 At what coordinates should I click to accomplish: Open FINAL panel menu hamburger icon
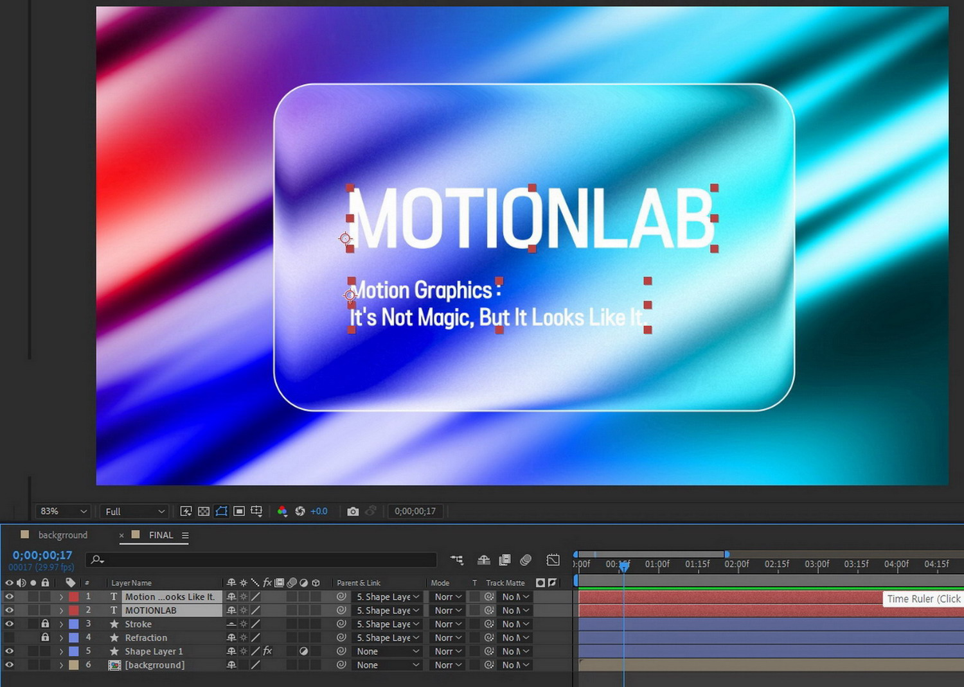[185, 535]
